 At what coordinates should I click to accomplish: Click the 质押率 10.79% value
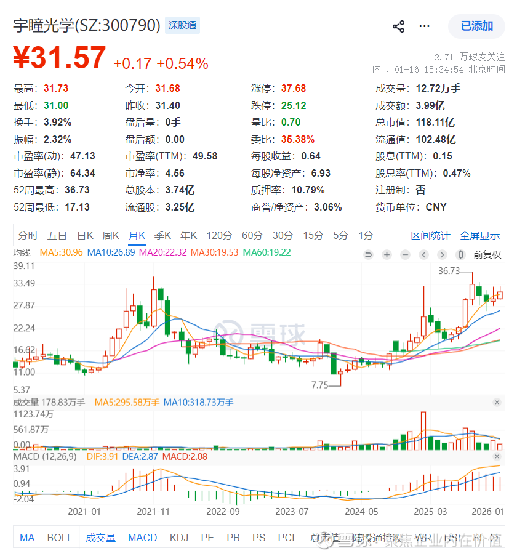click(x=308, y=190)
